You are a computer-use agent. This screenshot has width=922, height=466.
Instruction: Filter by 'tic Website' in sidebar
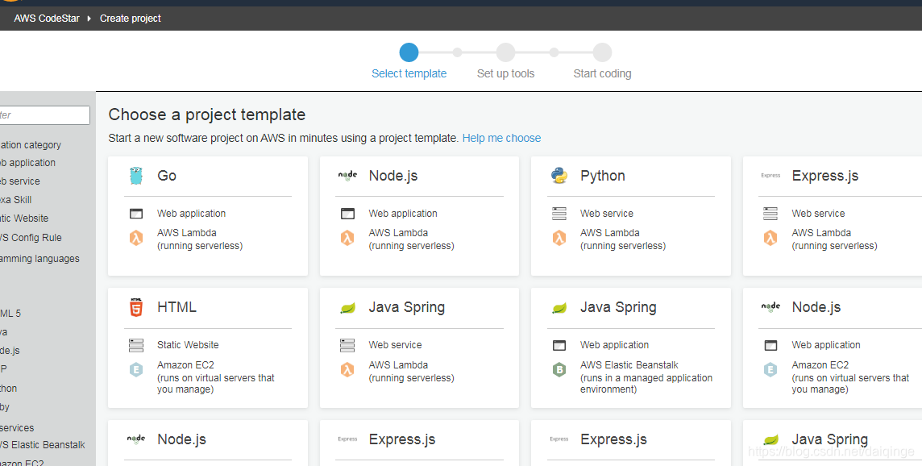24,218
